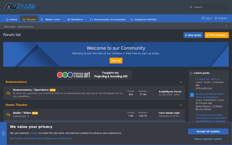Open the cookies policy link
This screenshot has width=232, height=145.
tap(34, 133)
